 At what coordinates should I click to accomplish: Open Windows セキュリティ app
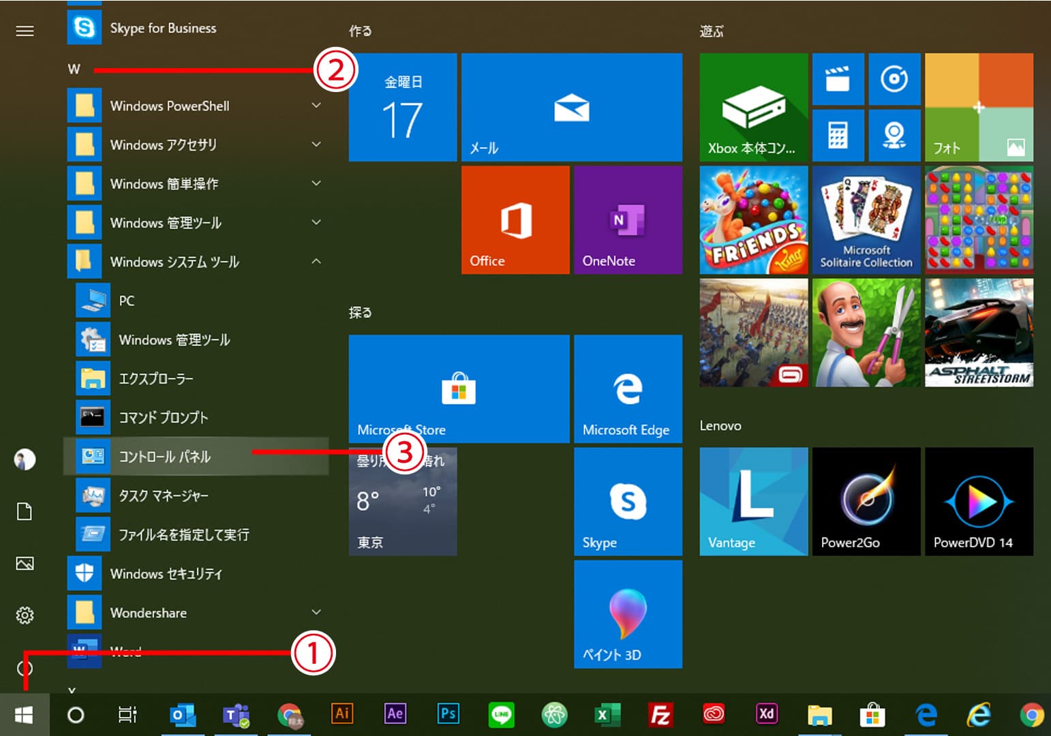198,574
